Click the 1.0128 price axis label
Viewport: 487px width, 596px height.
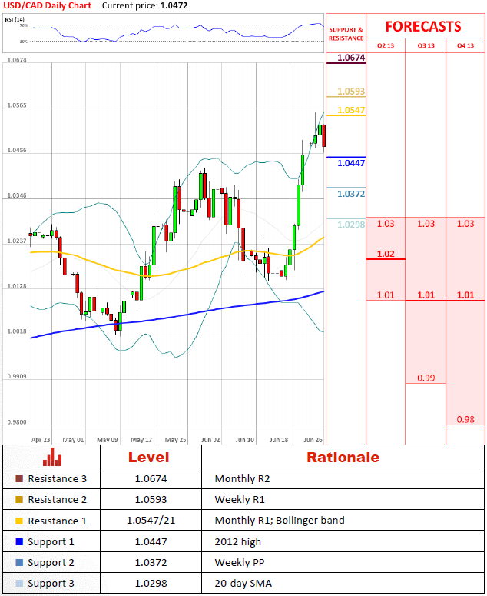click(17, 286)
